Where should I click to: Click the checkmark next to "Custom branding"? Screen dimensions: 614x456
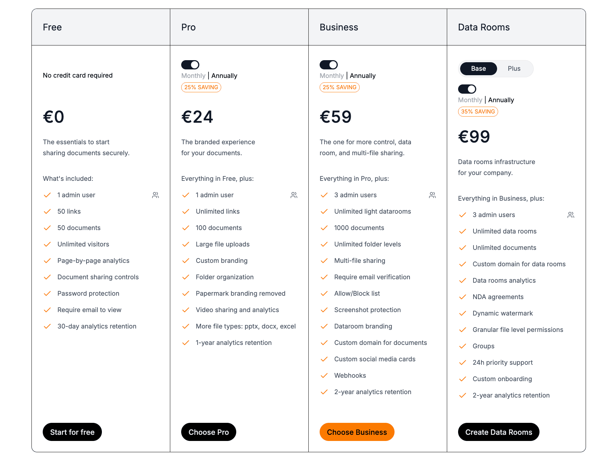tap(186, 260)
